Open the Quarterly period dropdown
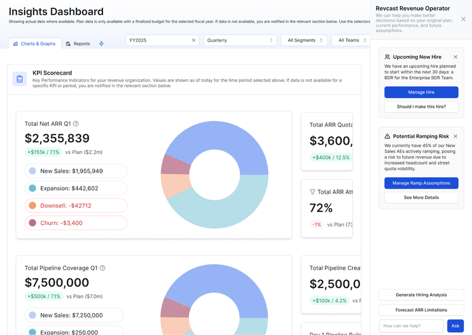Viewport: 472px width, 335px height. [240, 40]
